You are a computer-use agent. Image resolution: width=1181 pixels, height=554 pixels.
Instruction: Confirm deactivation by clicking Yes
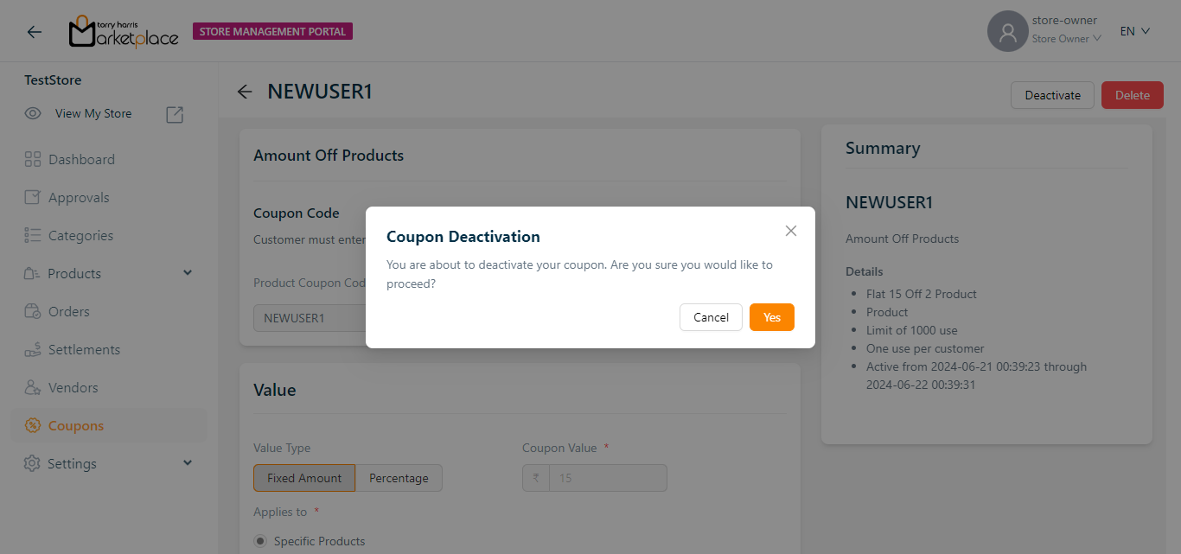pyautogui.click(x=771, y=317)
